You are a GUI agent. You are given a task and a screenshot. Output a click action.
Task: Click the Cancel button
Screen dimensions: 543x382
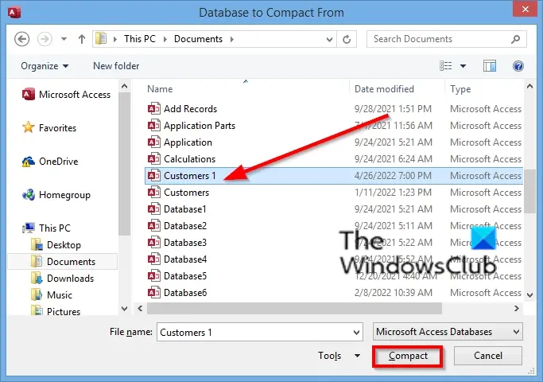488,356
